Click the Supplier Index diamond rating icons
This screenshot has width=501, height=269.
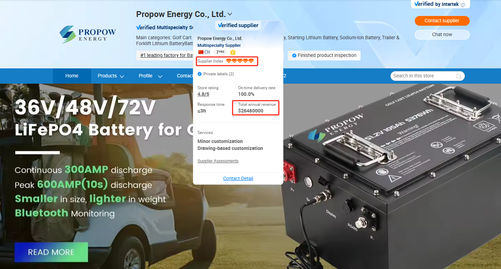[240, 61]
